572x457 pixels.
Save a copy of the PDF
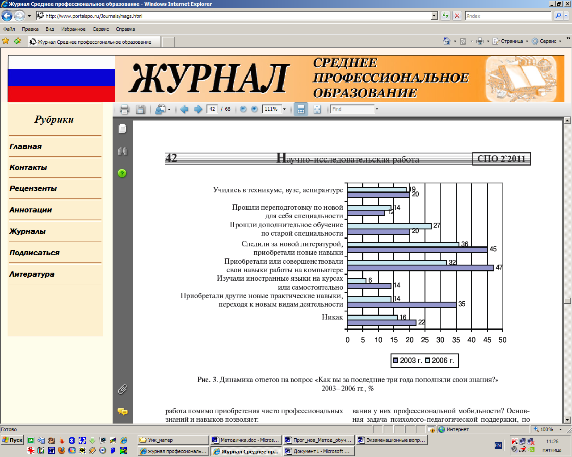pyautogui.click(x=140, y=109)
